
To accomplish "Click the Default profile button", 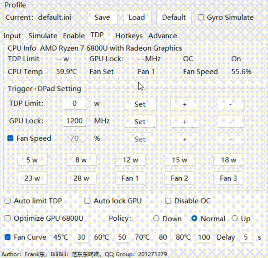I will coord(174,17).
